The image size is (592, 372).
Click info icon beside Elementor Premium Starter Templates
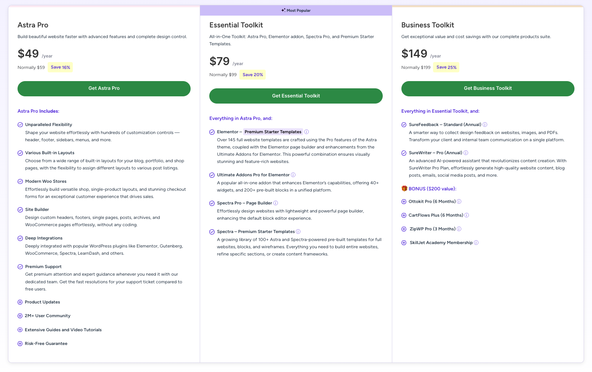coord(306,132)
